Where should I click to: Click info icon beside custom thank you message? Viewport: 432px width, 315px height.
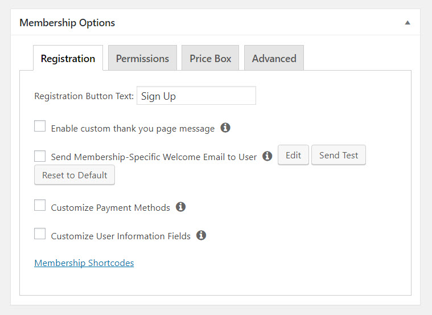(225, 128)
